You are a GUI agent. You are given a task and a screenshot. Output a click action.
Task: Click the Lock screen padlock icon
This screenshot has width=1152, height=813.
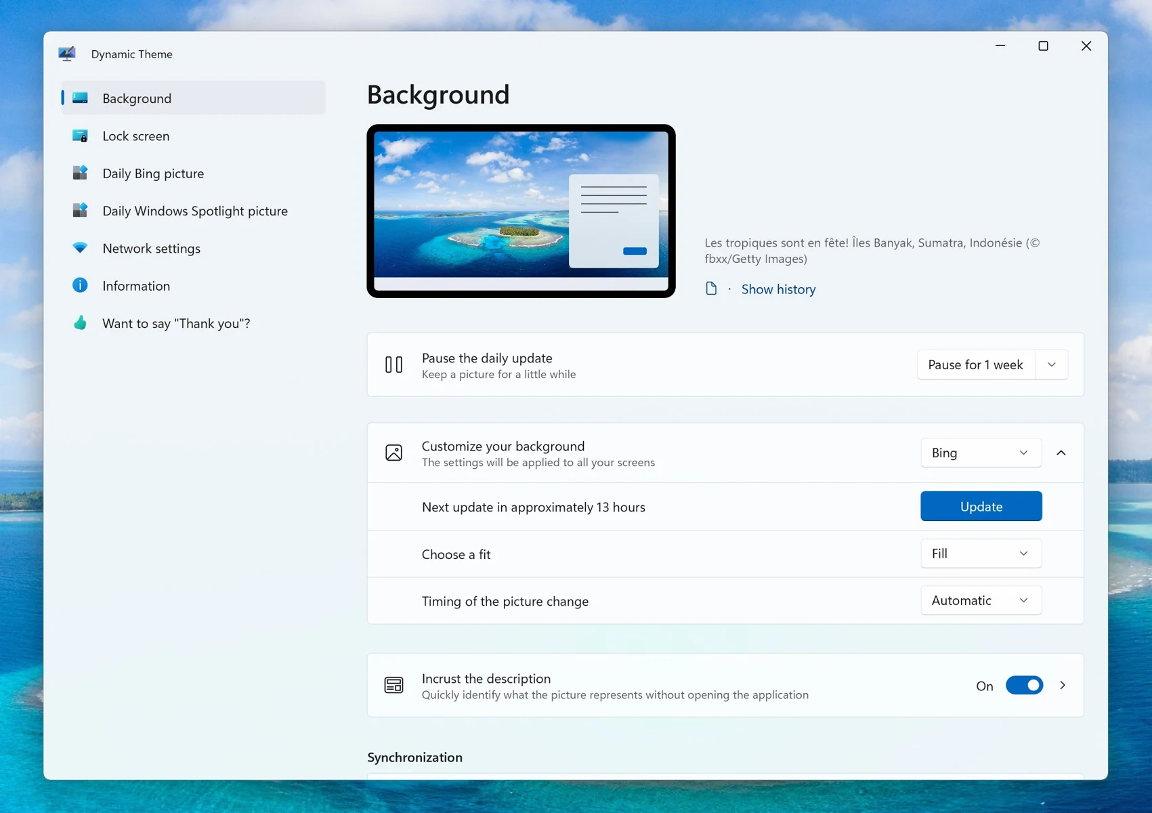coord(80,136)
